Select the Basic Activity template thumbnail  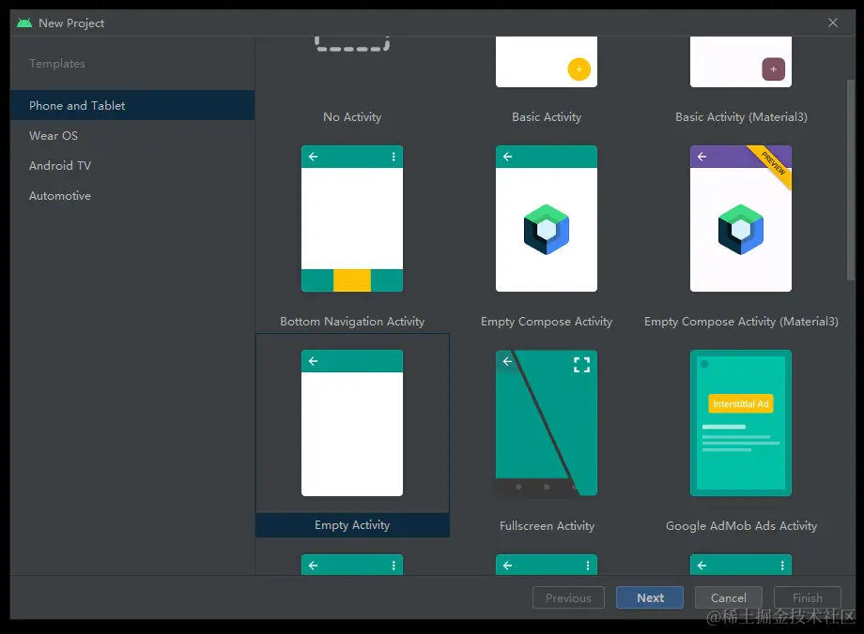pos(547,62)
